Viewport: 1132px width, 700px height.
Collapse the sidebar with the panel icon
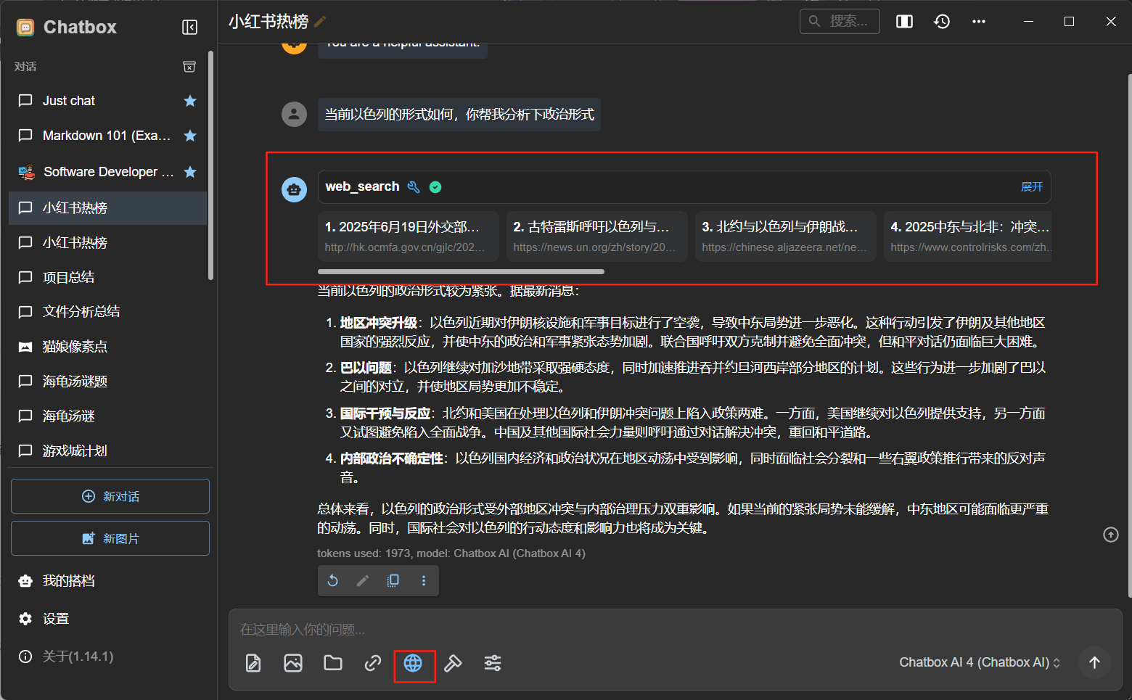tap(189, 28)
